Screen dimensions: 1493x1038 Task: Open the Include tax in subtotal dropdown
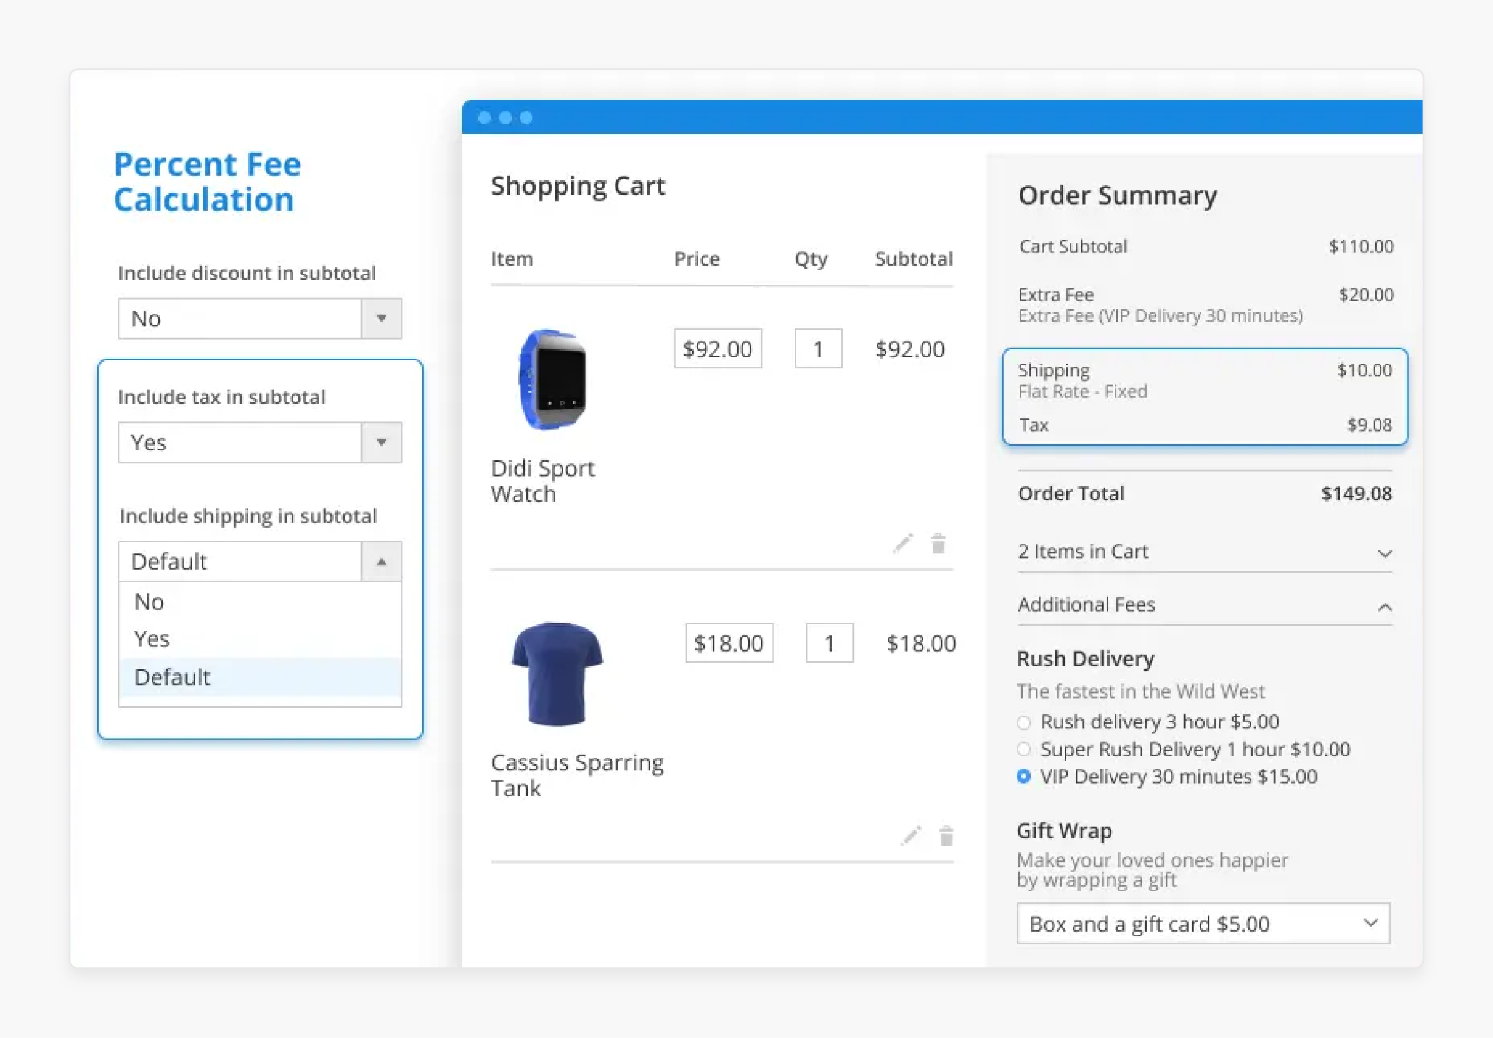(260, 443)
